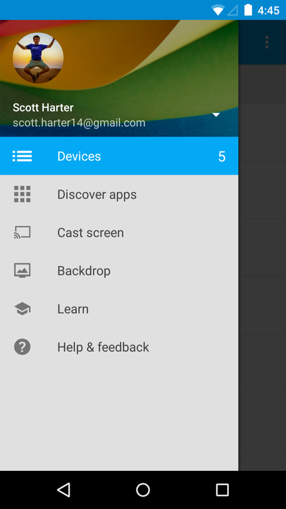Go to the Learn section
286x509 pixels.
(119, 309)
